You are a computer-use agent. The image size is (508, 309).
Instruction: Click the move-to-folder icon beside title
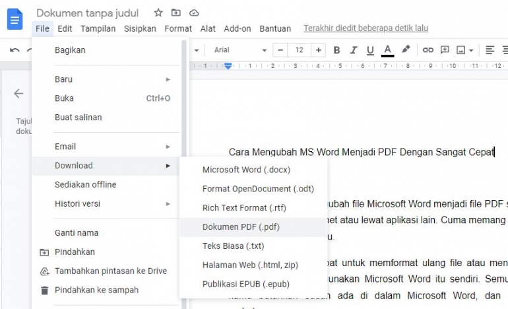(x=176, y=13)
